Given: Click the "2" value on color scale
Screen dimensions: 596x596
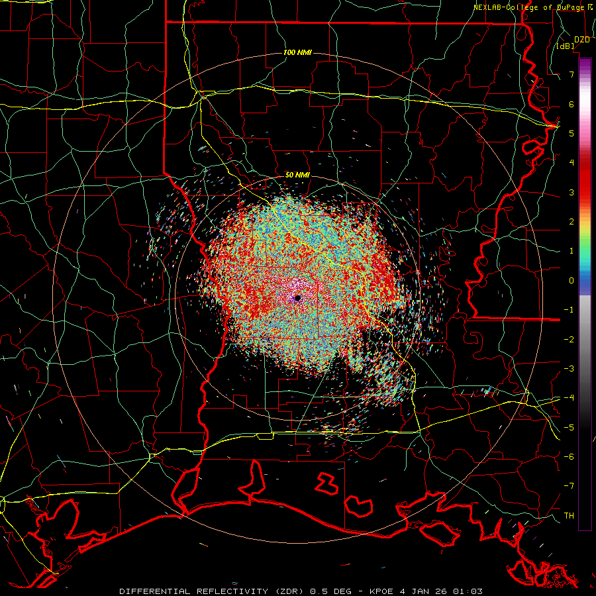Looking at the screenshot, I should click(571, 222).
